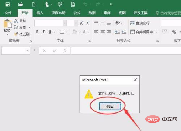Screen dimensions: 181x131
Task: Click the New document icon
Action: [34, 4]
